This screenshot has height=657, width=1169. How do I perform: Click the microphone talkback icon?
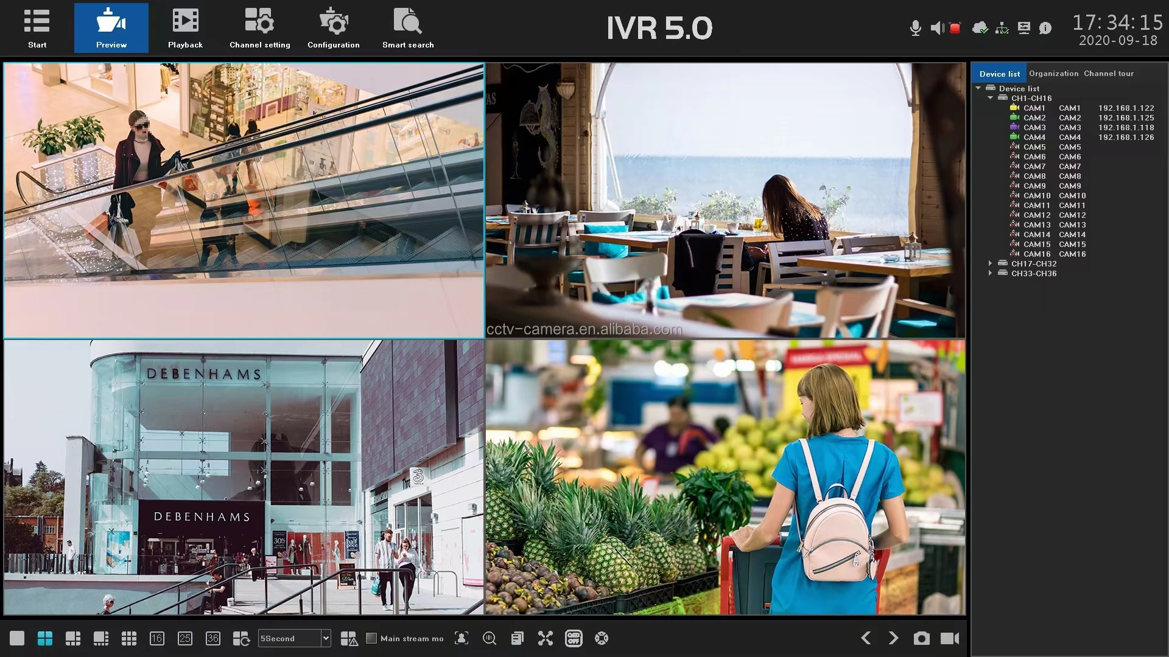[x=915, y=28]
